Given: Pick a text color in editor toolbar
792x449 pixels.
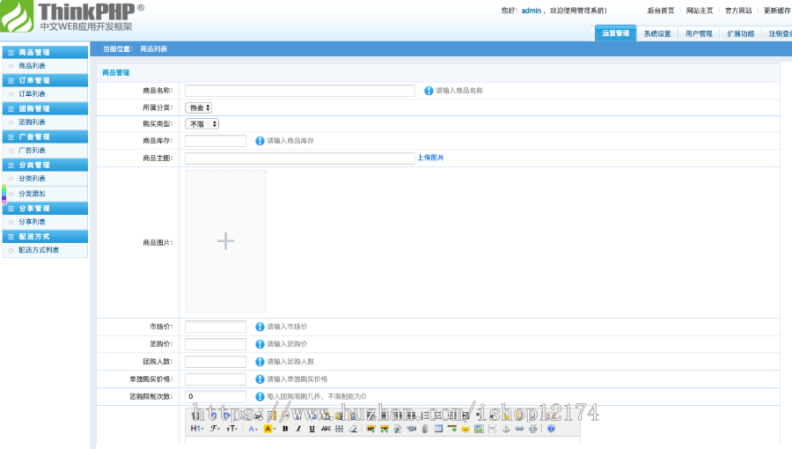Looking at the screenshot, I should point(253,429).
